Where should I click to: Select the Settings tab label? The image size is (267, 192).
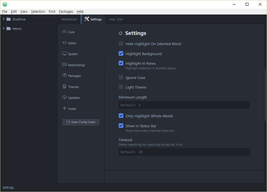tap(96, 19)
